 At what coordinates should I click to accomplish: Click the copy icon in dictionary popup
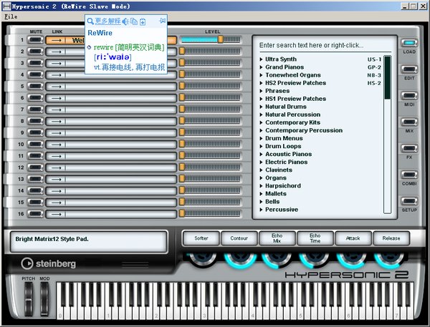point(134,21)
